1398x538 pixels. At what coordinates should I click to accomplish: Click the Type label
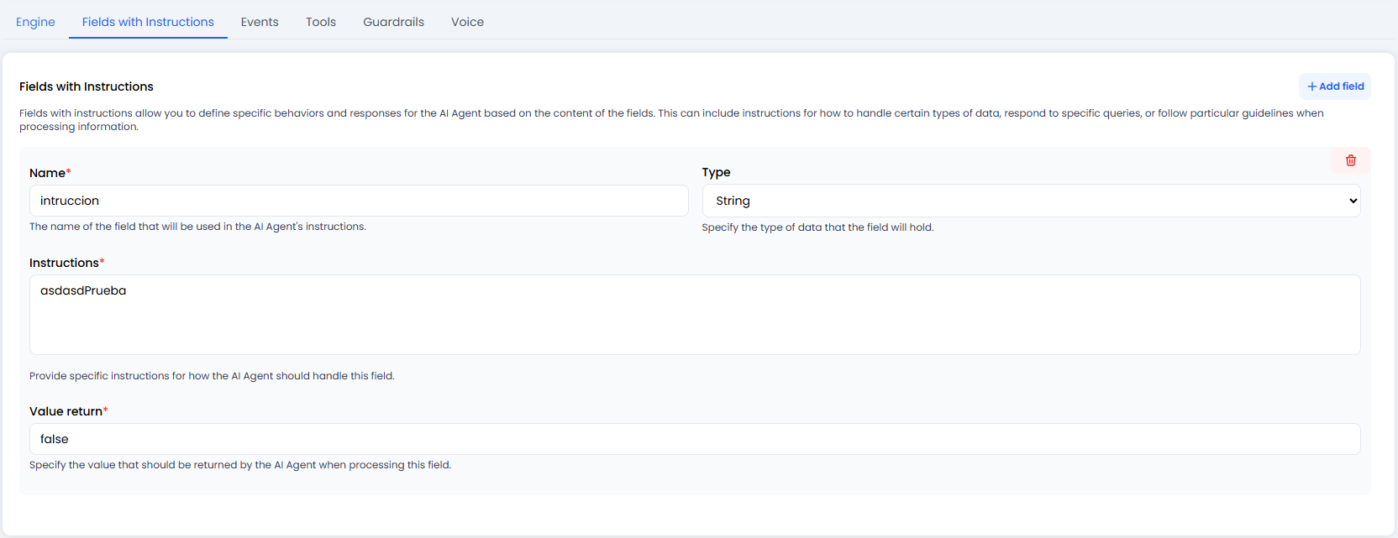[716, 172]
